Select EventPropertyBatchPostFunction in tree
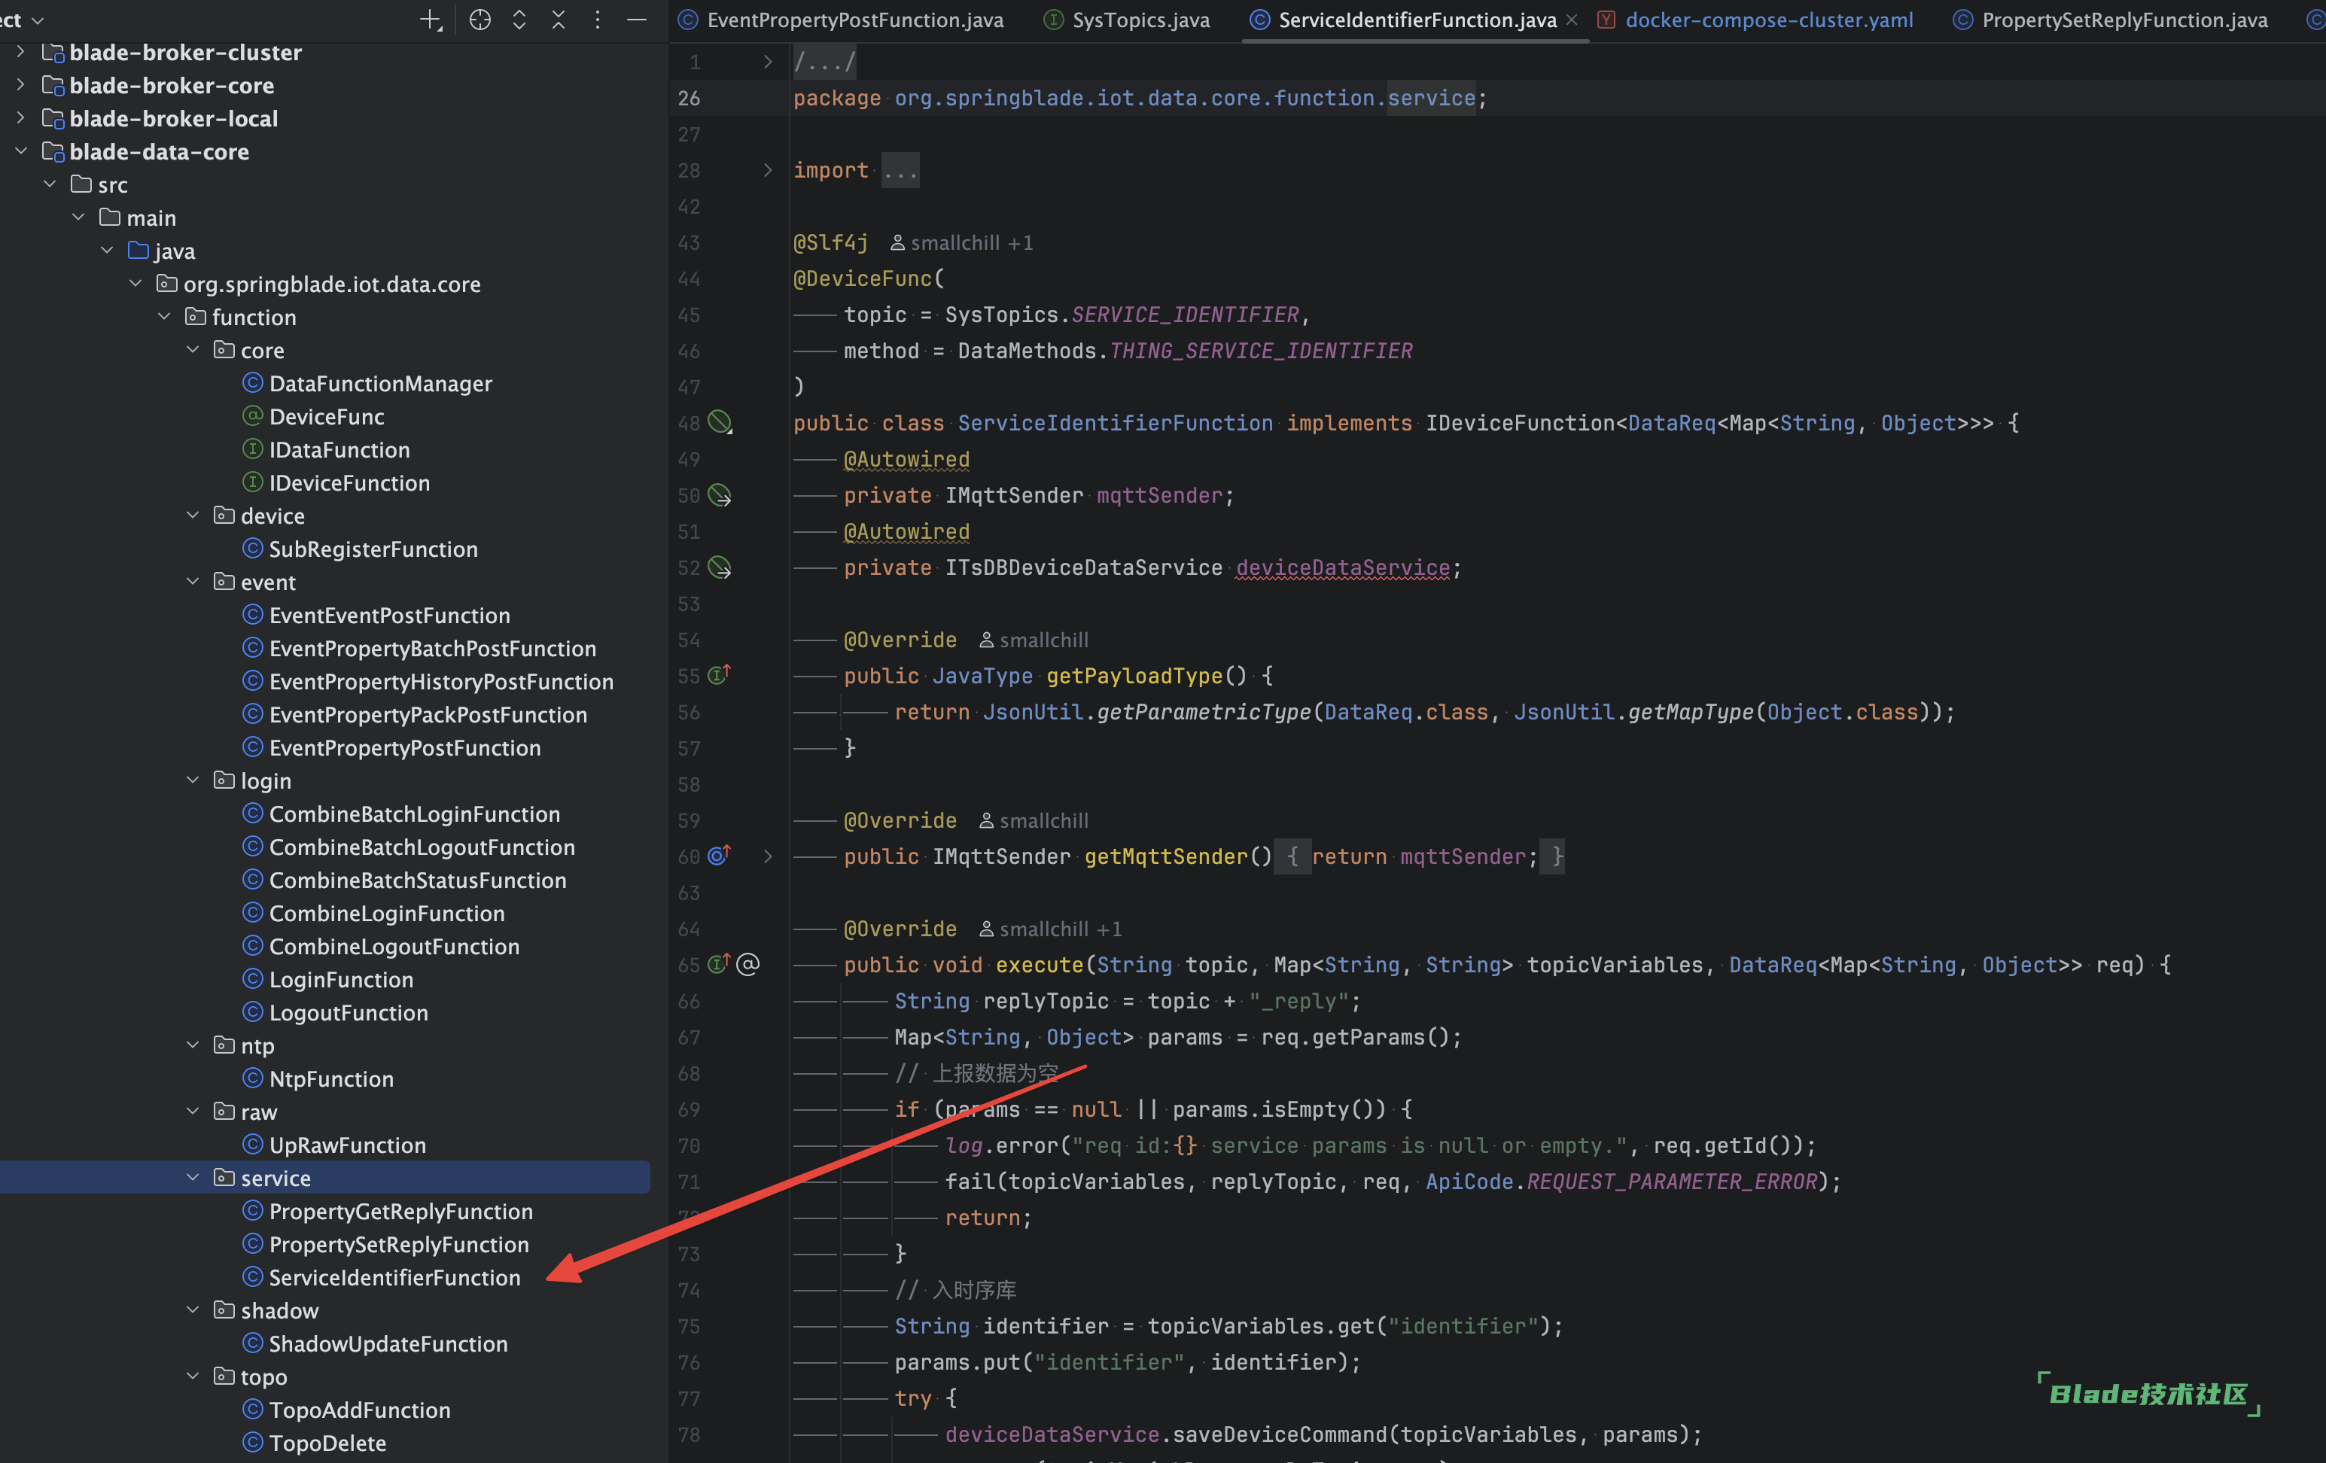 [433, 648]
